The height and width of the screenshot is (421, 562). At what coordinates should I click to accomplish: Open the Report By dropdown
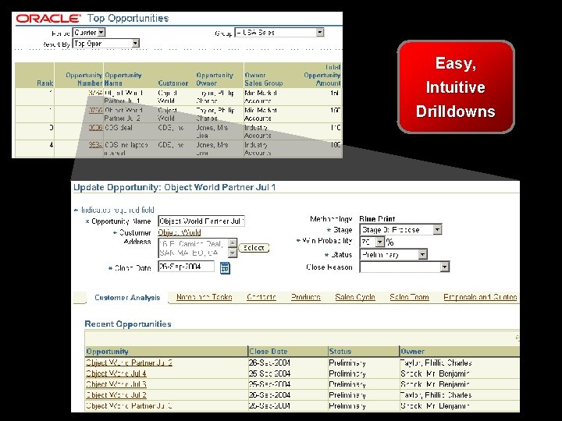coord(105,44)
